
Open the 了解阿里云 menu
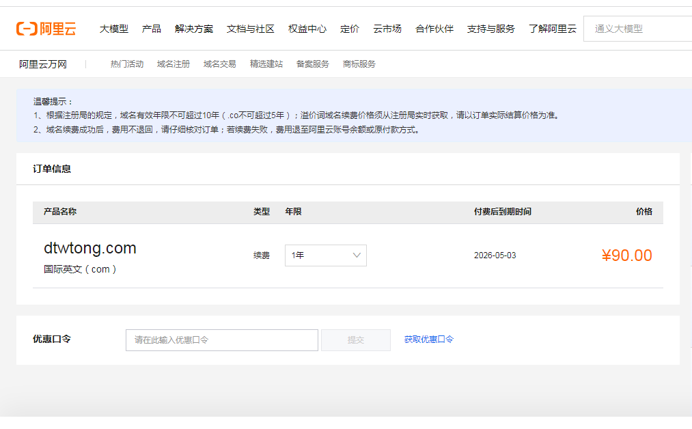(553, 29)
